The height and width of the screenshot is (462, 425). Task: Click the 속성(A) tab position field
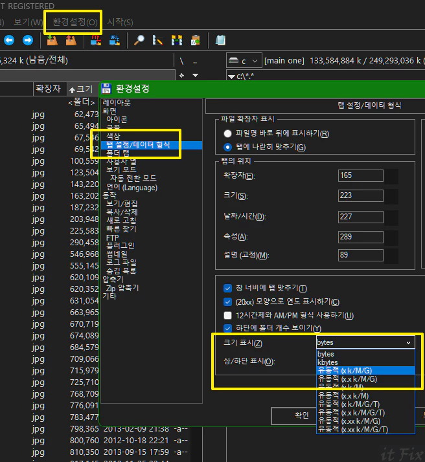(x=360, y=237)
